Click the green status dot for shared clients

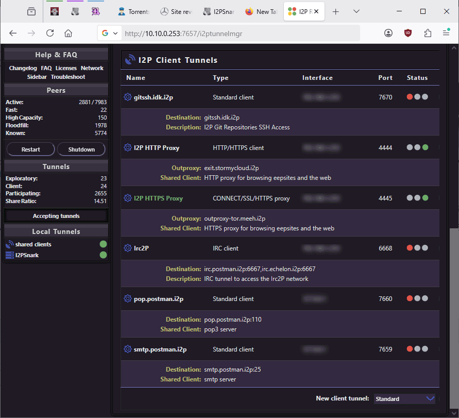click(x=103, y=244)
